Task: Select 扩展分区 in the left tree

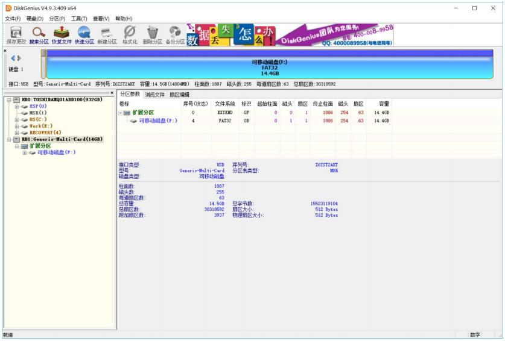Action: click(x=40, y=146)
